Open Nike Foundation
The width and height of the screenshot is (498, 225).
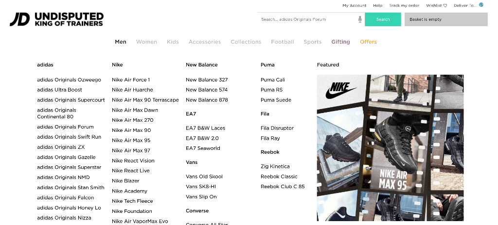point(132,211)
